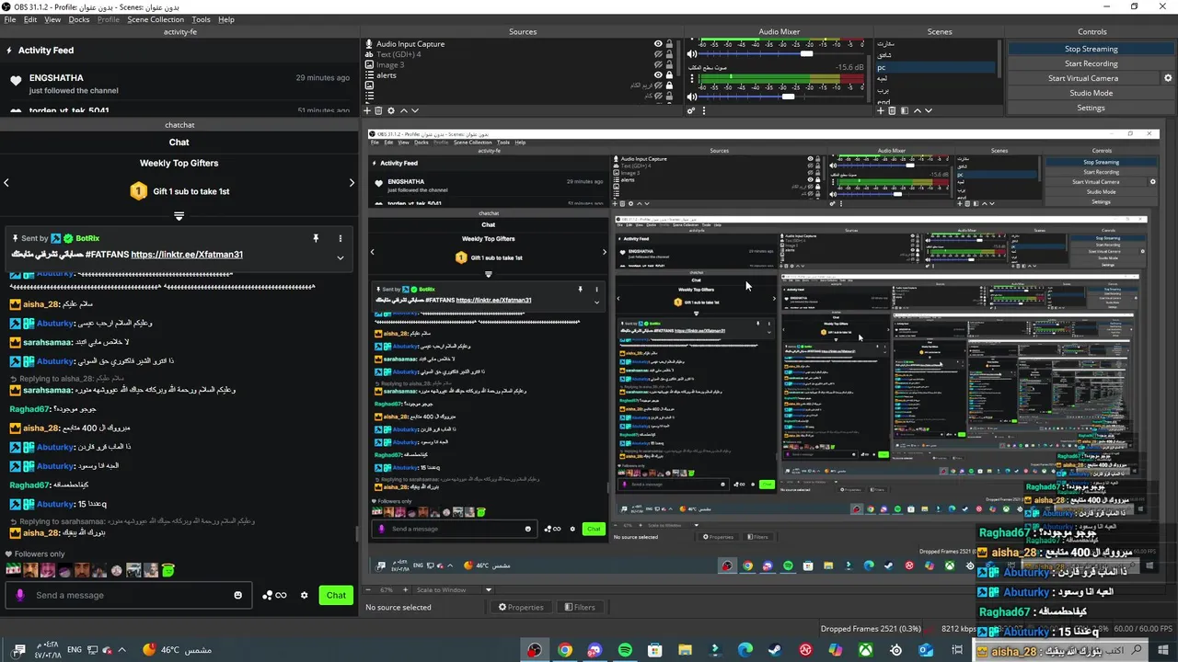The width and height of the screenshot is (1178, 662).
Task: Open Spotify from the taskbar
Action: (x=625, y=650)
